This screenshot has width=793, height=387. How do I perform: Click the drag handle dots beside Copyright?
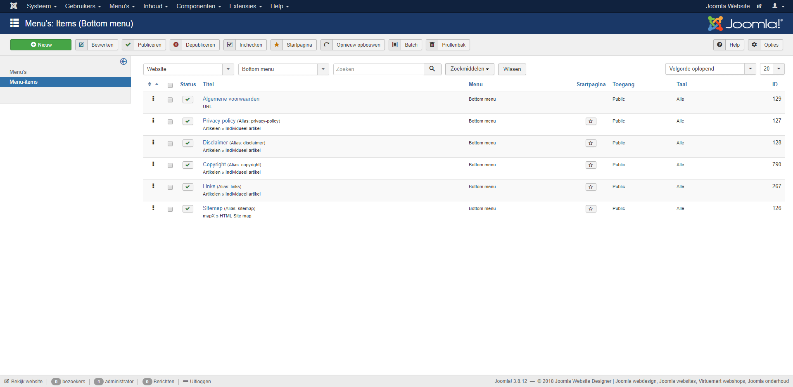[x=153, y=164]
